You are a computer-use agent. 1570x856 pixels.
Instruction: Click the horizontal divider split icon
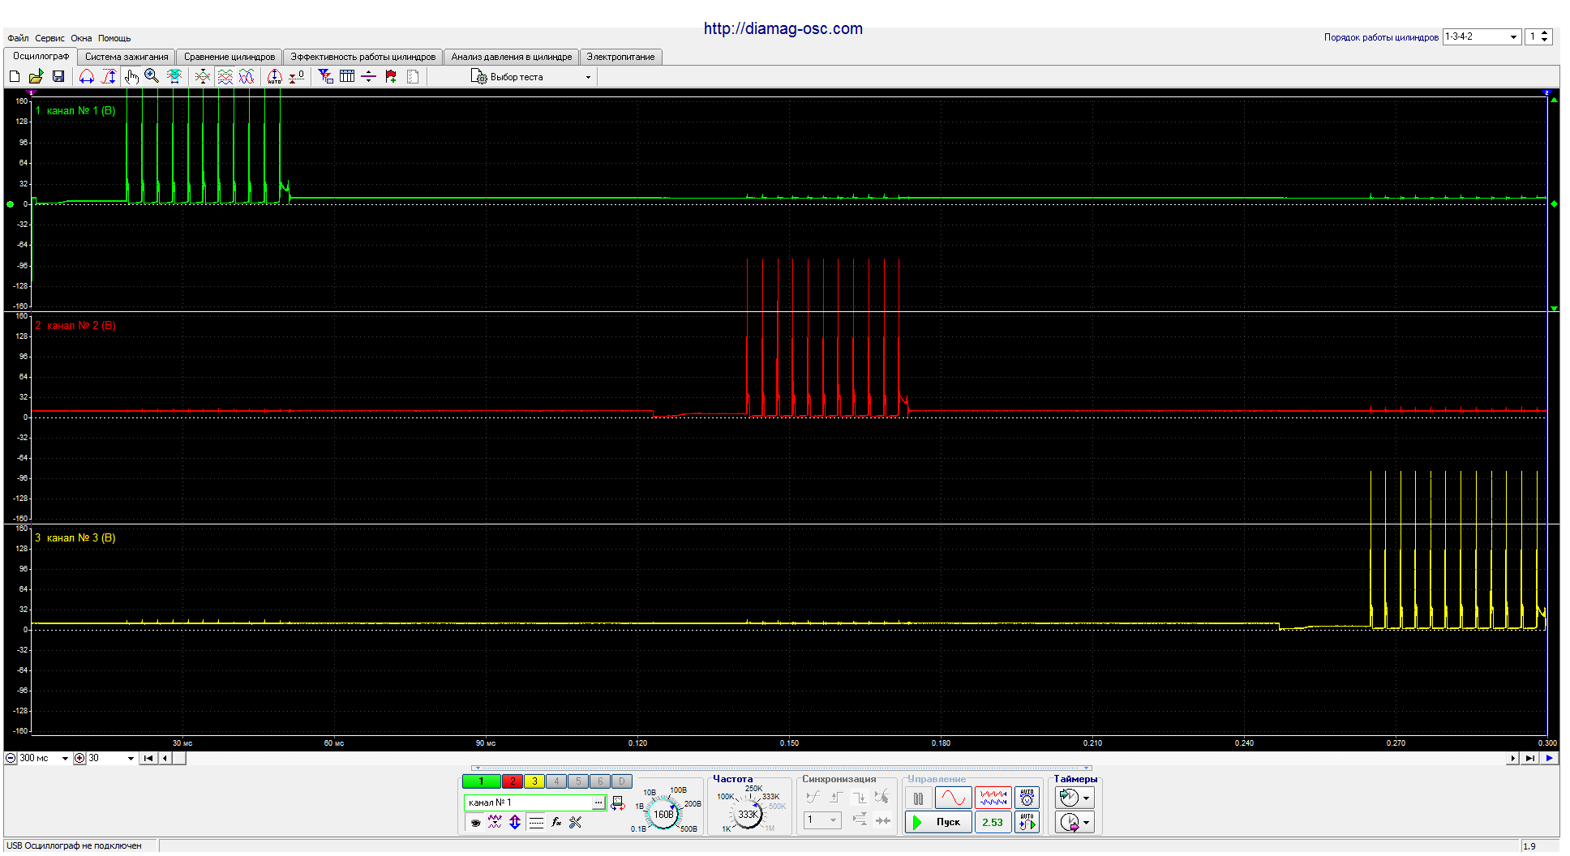pyautogui.click(x=369, y=76)
